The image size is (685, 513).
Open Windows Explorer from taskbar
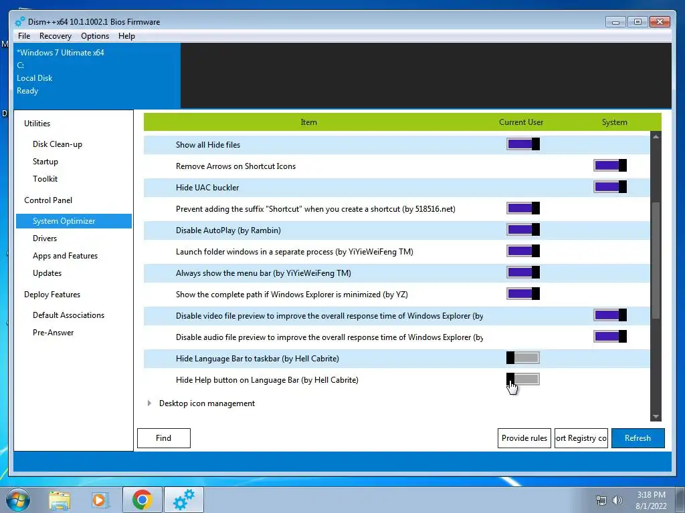[x=60, y=500]
